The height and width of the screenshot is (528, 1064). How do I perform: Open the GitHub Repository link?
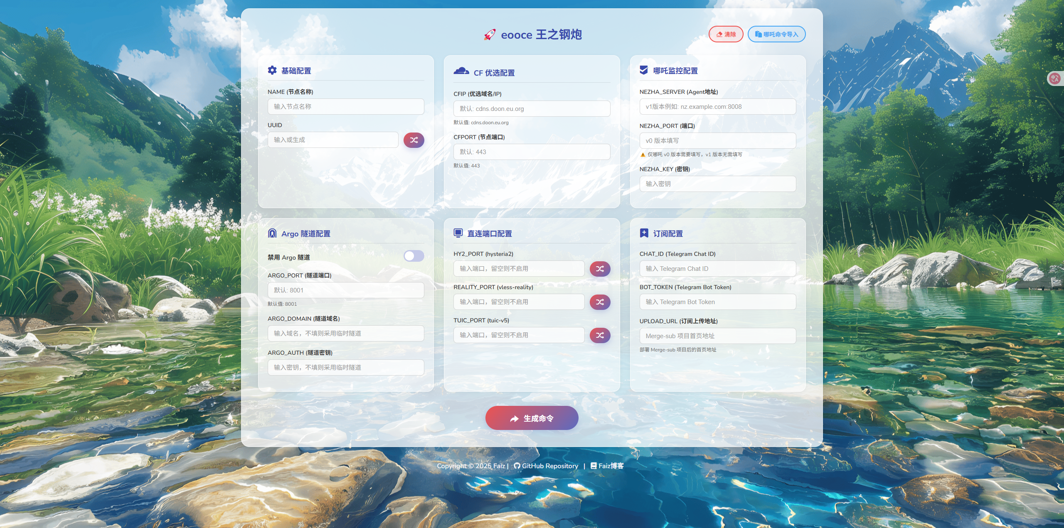click(x=546, y=466)
